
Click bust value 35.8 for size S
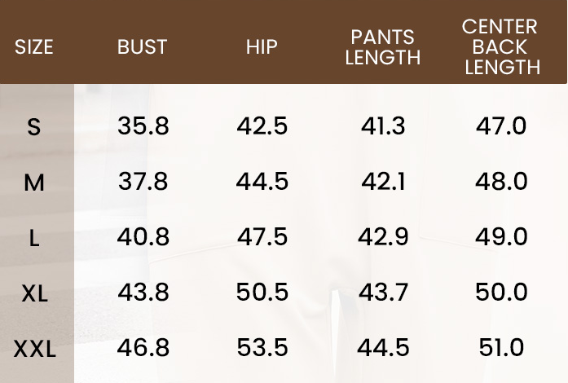coord(143,126)
